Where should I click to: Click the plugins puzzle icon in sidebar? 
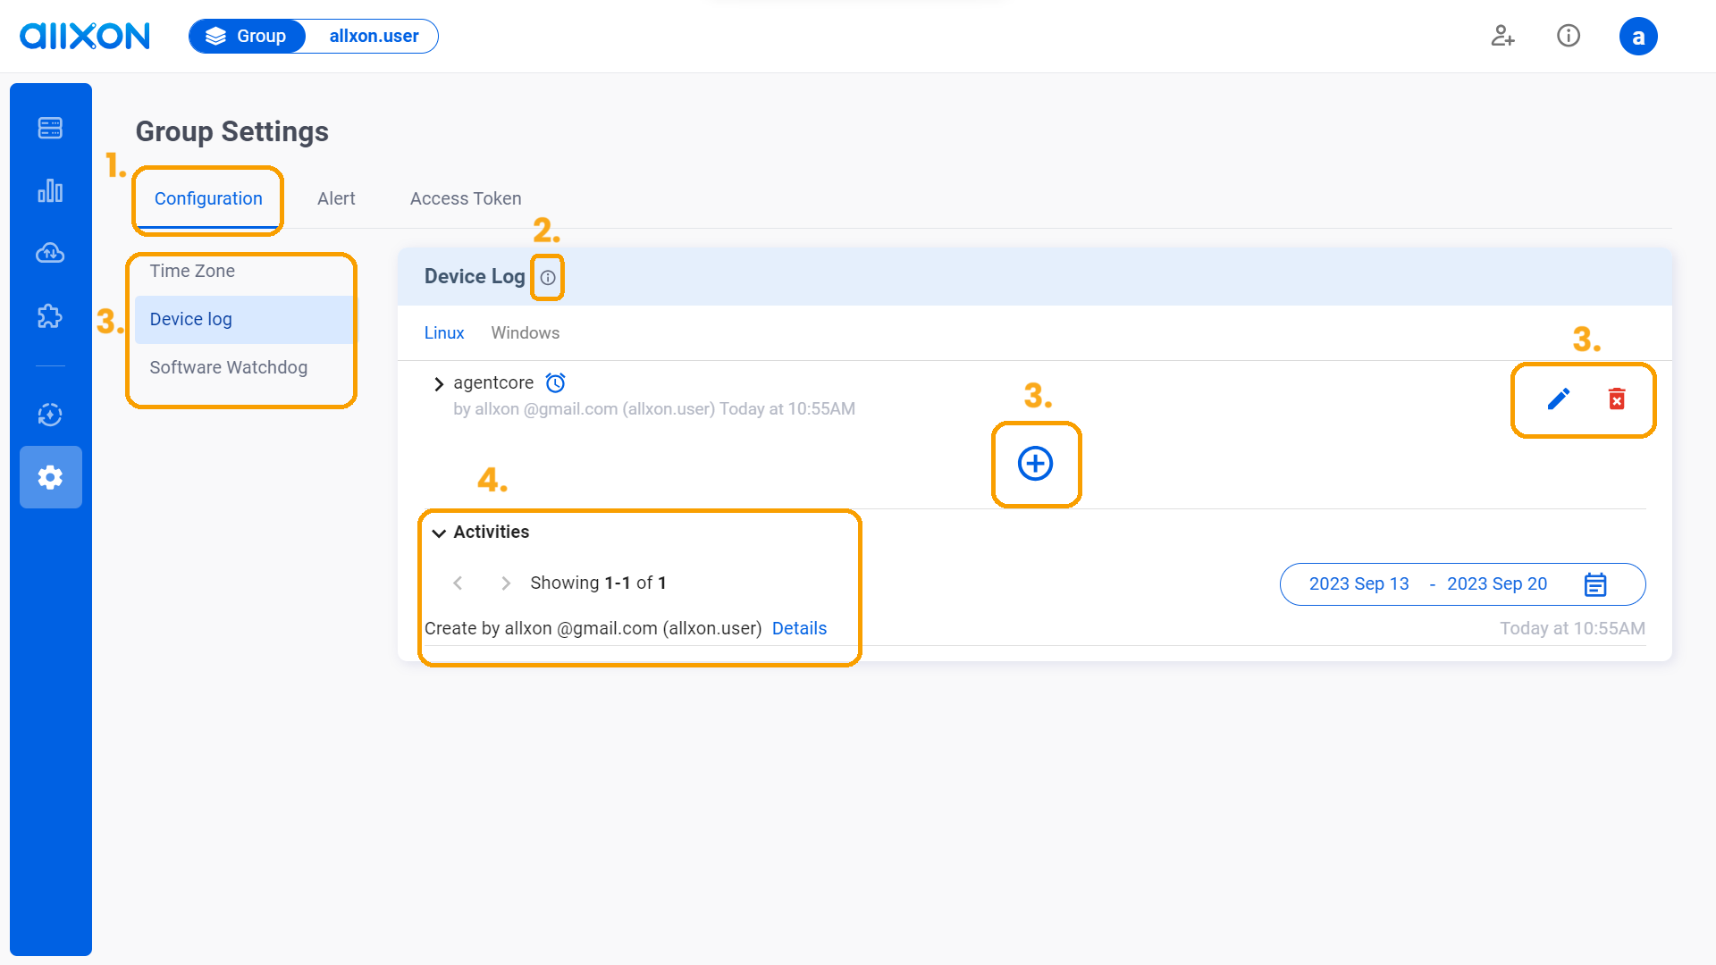point(50,315)
